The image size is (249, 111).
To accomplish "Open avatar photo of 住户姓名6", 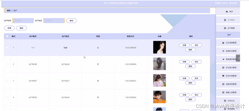I will click(160, 97).
